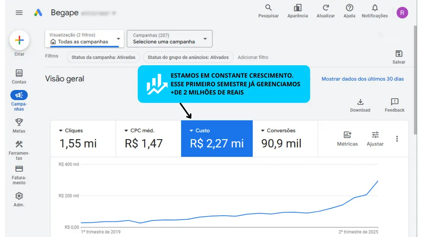
Task: Open the Notificações bell icon
Action: (374, 8)
